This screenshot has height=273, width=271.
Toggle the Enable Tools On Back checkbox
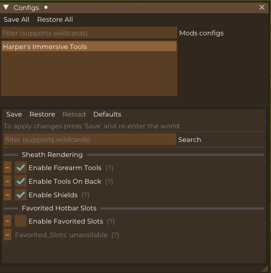pos(21,181)
